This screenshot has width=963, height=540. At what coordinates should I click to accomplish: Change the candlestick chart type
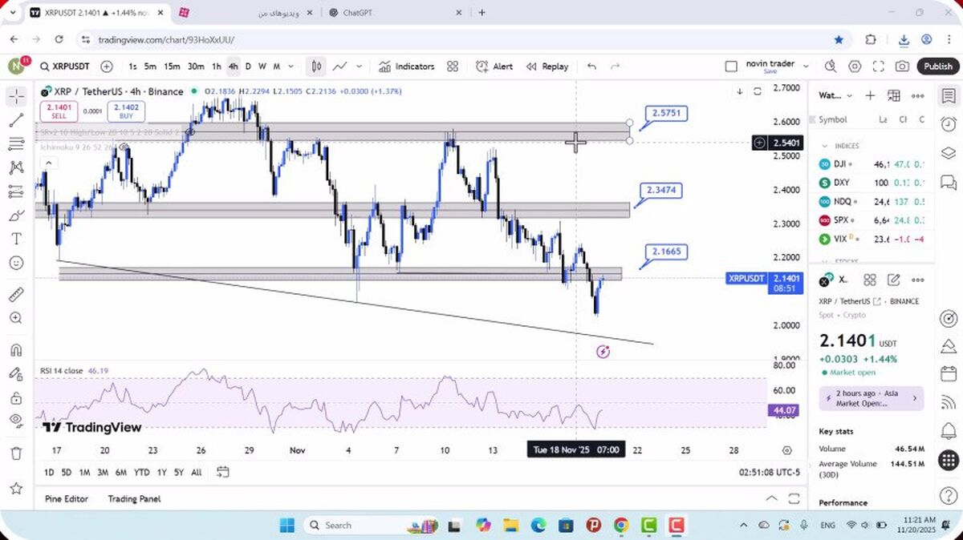(317, 66)
